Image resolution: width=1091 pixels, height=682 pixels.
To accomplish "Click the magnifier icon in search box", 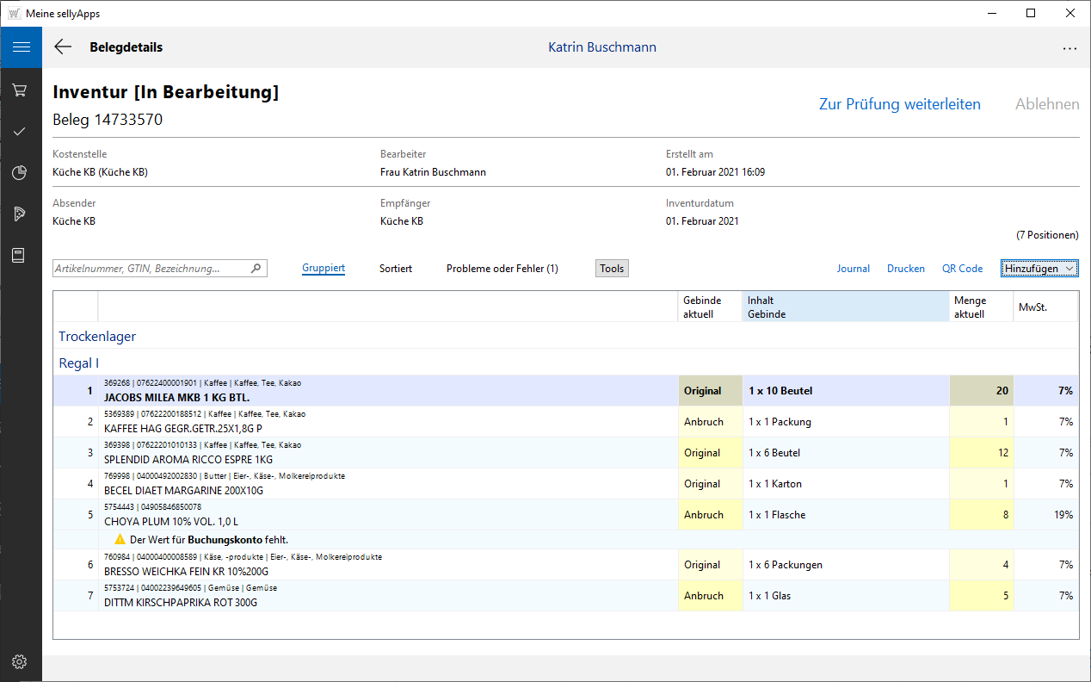I will pyautogui.click(x=256, y=269).
